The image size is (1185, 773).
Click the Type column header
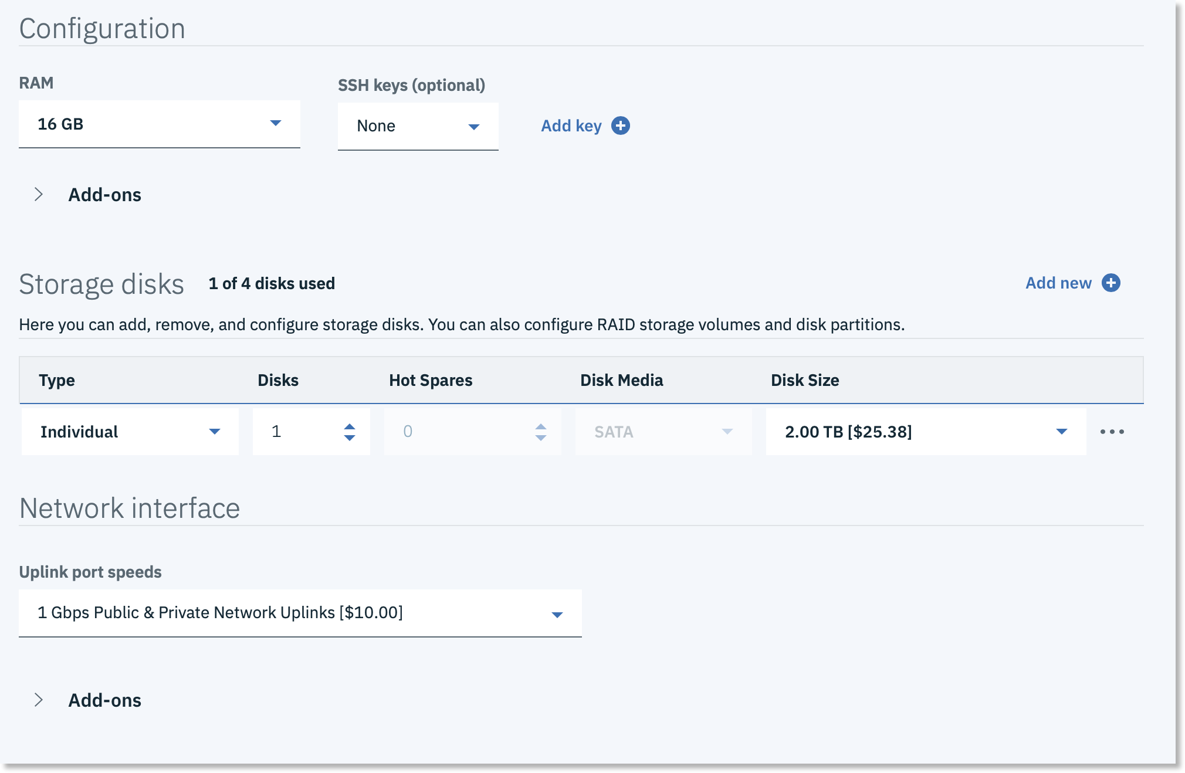(x=57, y=380)
